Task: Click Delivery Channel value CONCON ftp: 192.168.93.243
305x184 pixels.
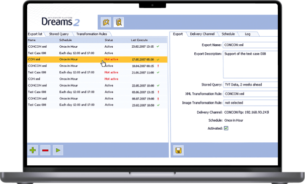Action: [247, 112]
